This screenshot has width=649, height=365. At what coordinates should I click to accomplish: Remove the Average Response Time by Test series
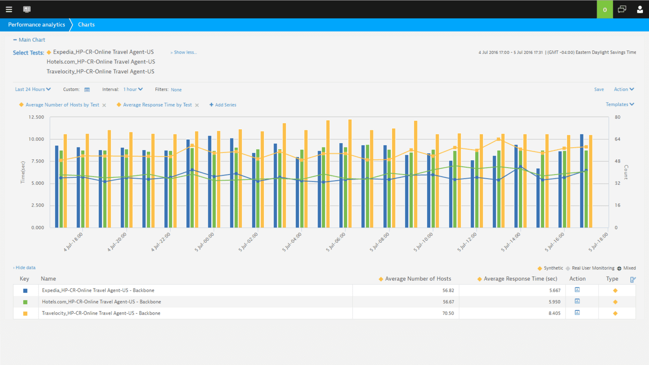pyautogui.click(x=197, y=105)
